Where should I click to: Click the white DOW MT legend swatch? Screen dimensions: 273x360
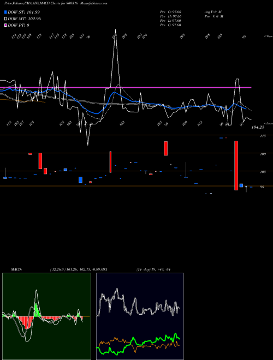[5, 19]
